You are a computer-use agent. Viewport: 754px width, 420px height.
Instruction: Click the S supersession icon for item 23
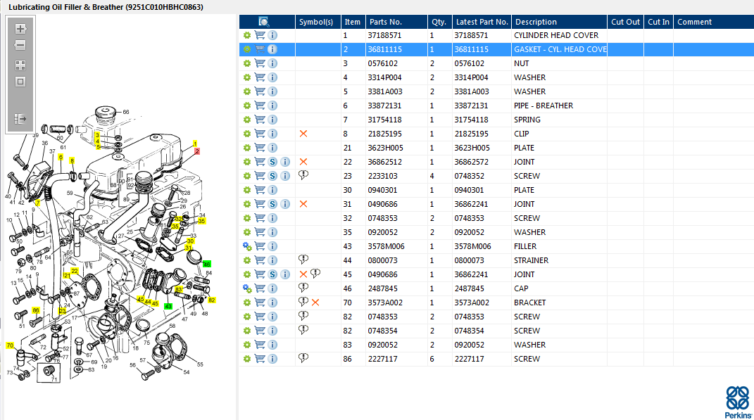point(272,176)
